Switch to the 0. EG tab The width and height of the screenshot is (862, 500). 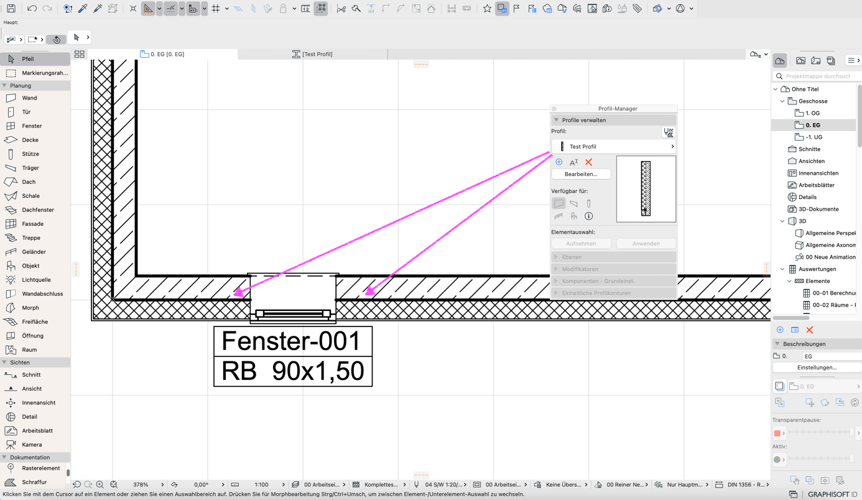pos(163,54)
